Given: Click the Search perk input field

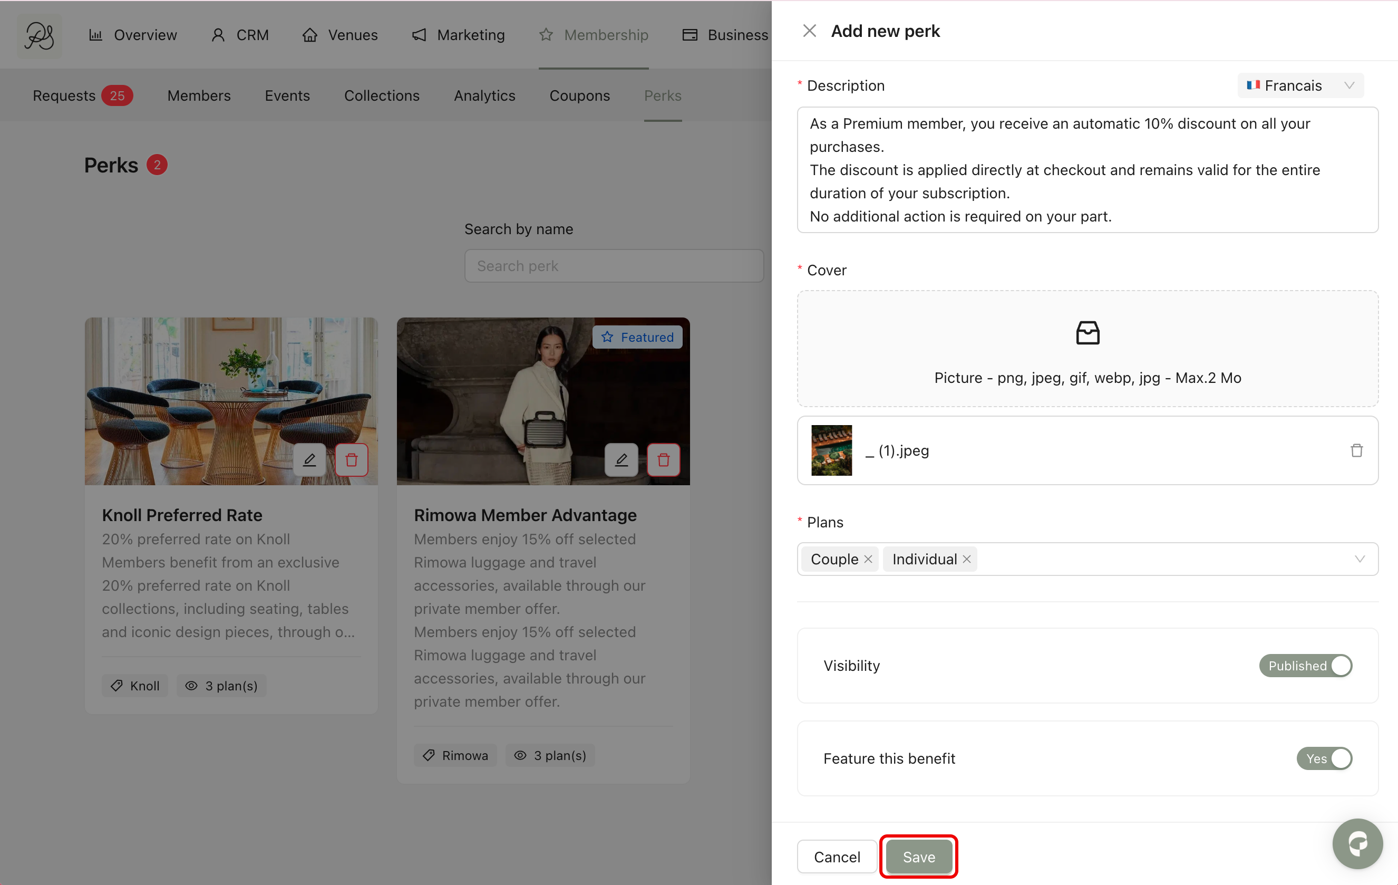Looking at the screenshot, I should coord(614,266).
